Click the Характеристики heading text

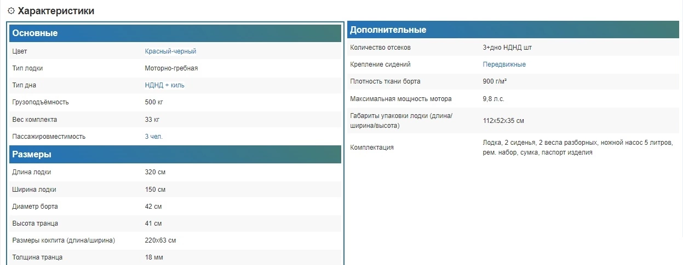coord(56,11)
